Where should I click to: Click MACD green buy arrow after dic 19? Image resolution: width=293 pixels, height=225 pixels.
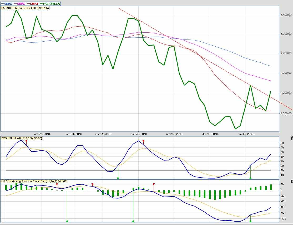(x=250, y=221)
